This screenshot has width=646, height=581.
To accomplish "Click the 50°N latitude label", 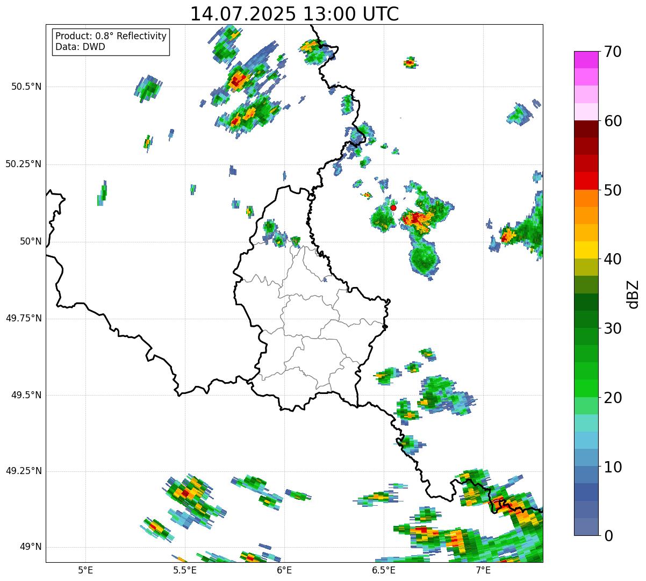I will click(x=31, y=241).
